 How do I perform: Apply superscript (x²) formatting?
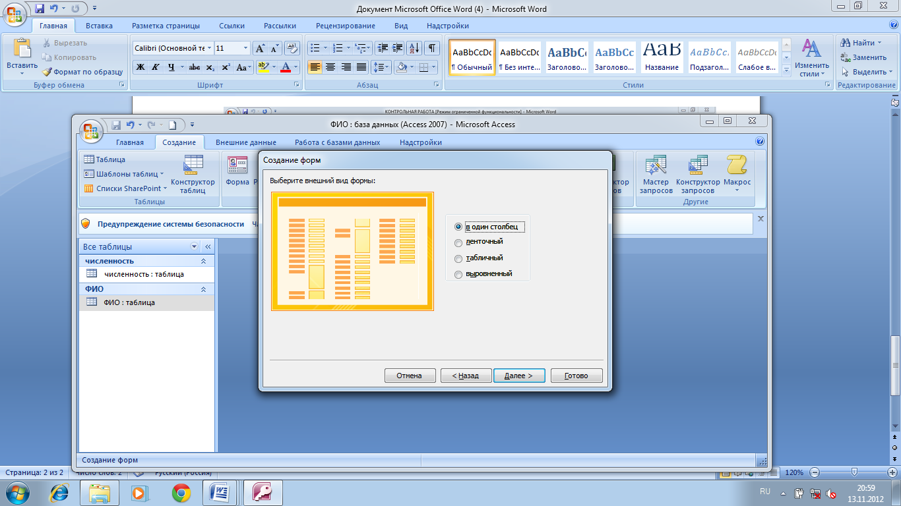pyautogui.click(x=226, y=67)
